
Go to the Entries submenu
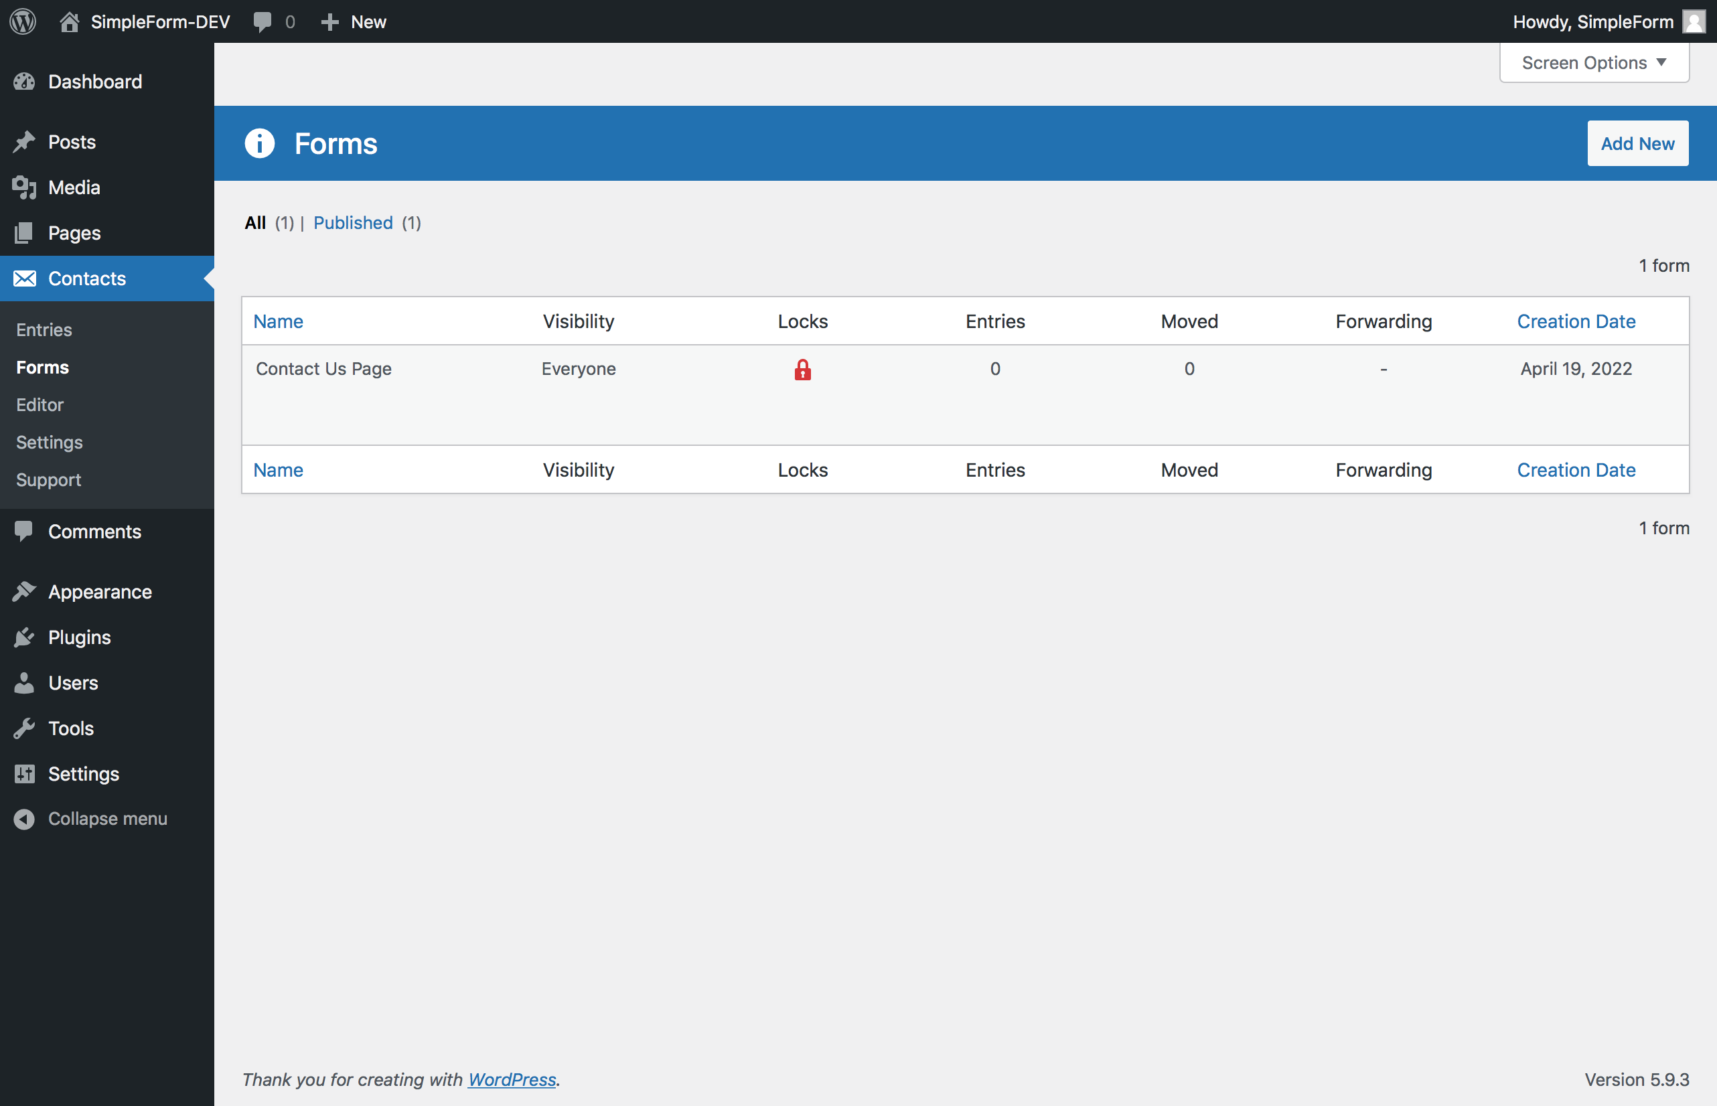[x=44, y=329]
